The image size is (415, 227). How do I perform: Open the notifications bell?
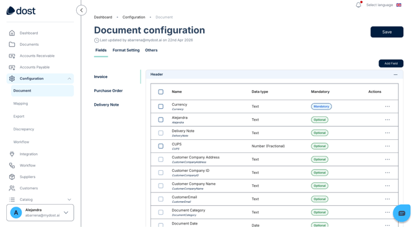click(359, 5)
